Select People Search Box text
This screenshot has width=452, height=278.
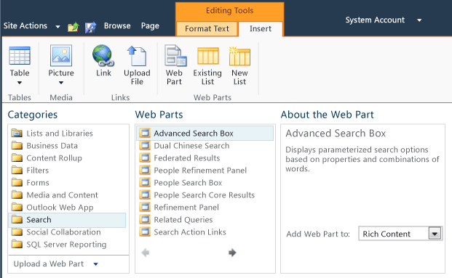[x=188, y=183]
